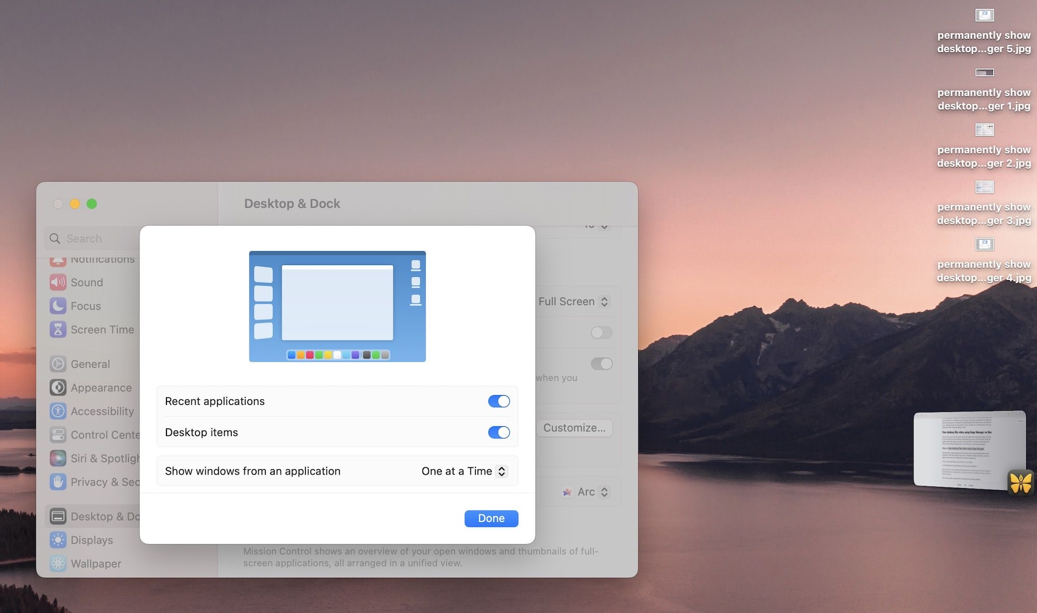This screenshot has height=613, width=1037.
Task: Click the Customize... button
Action: click(574, 428)
